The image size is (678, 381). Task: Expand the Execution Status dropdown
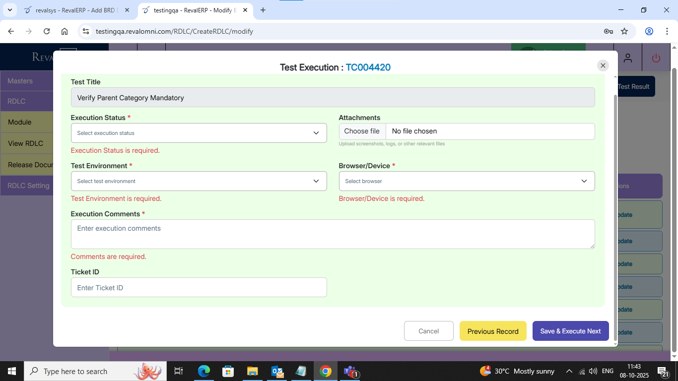[199, 133]
